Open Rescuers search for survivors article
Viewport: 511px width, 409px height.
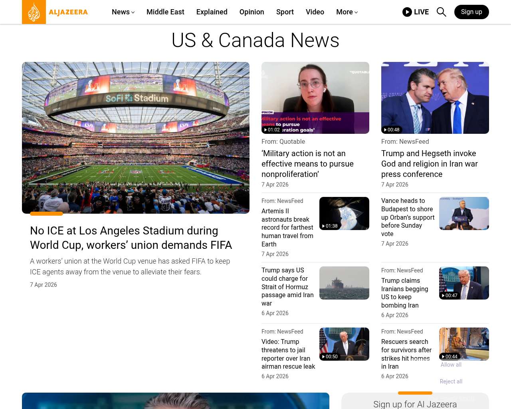406,354
